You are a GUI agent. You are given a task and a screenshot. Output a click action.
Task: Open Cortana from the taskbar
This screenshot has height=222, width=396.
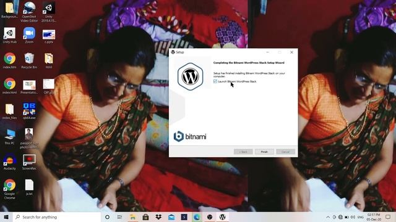(107, 217)
